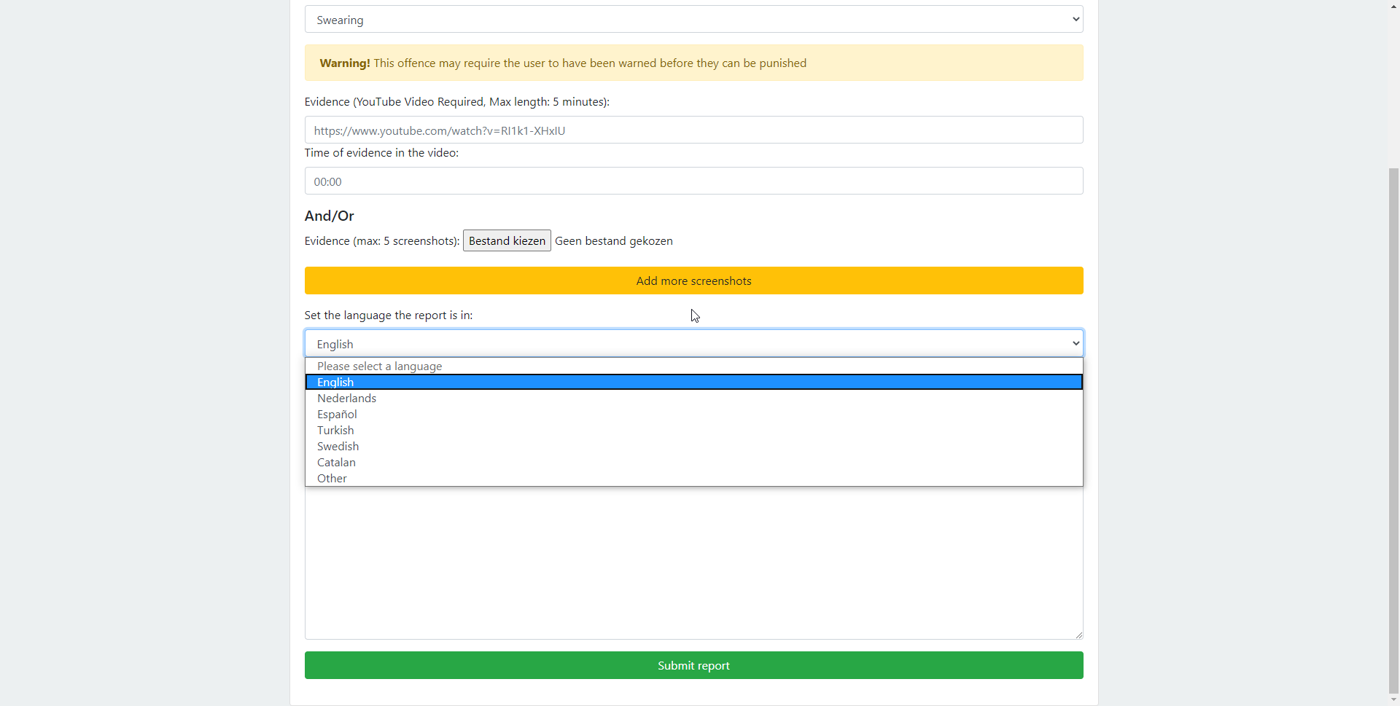1400x706 pixels.
Task: Collapse the language dropdown arrow
Action: click(x=1076, y=344)
